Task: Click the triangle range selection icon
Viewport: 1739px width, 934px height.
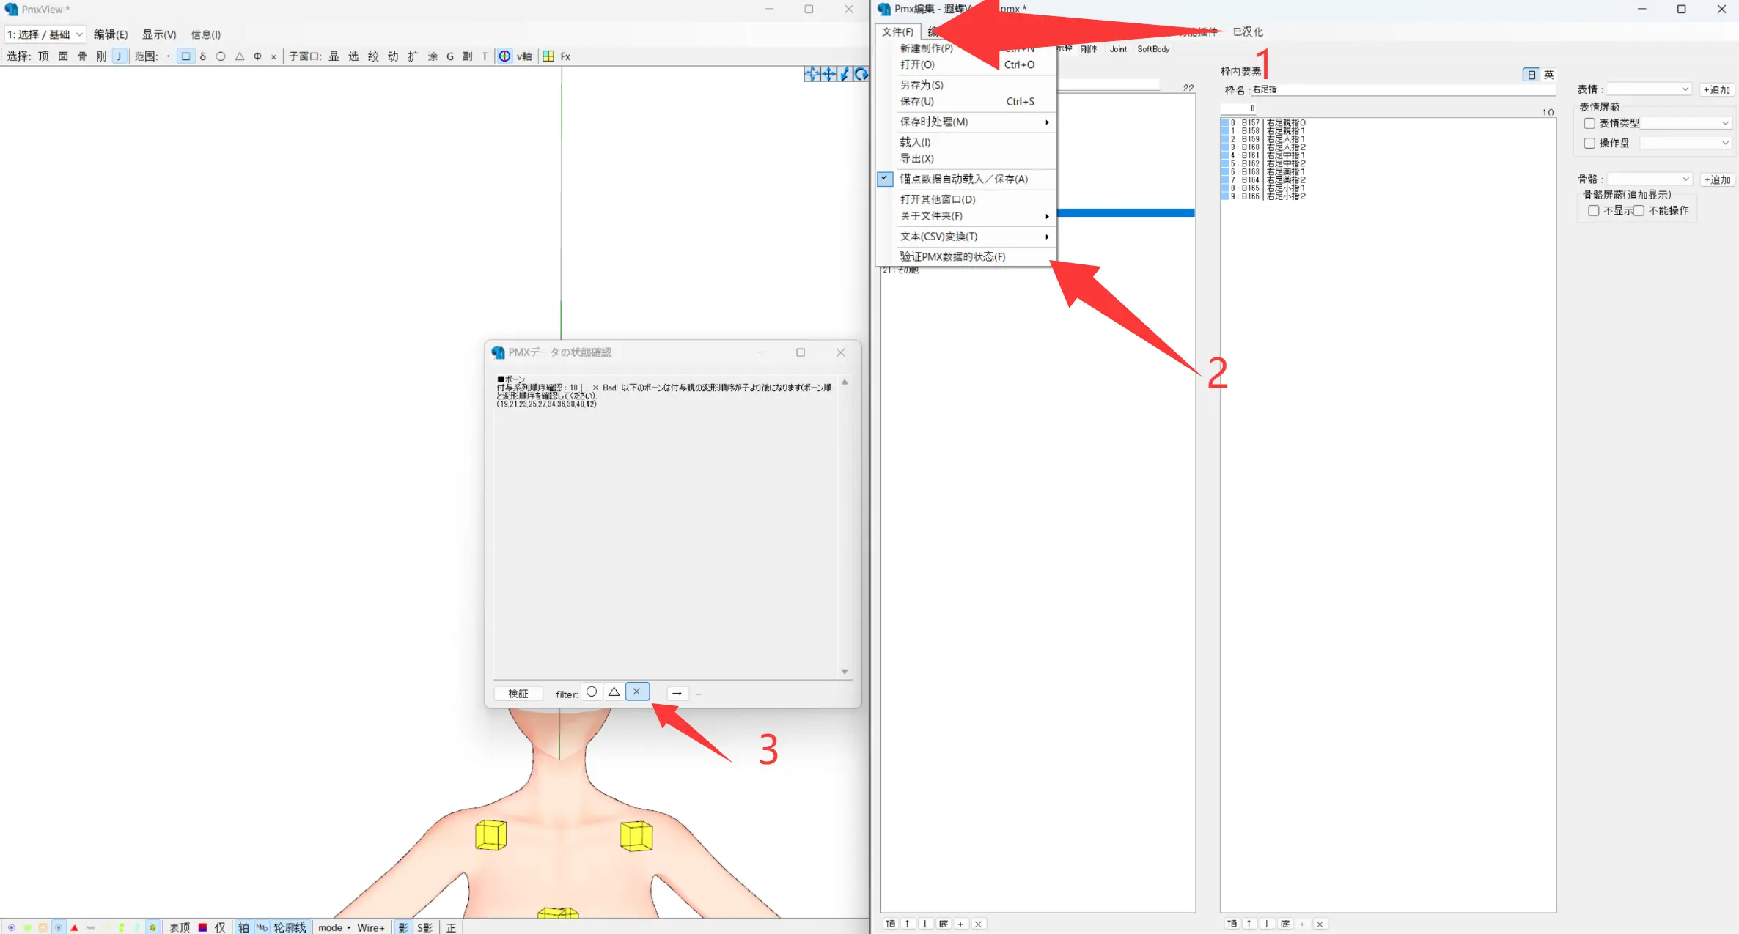Action: click(240, 56)
